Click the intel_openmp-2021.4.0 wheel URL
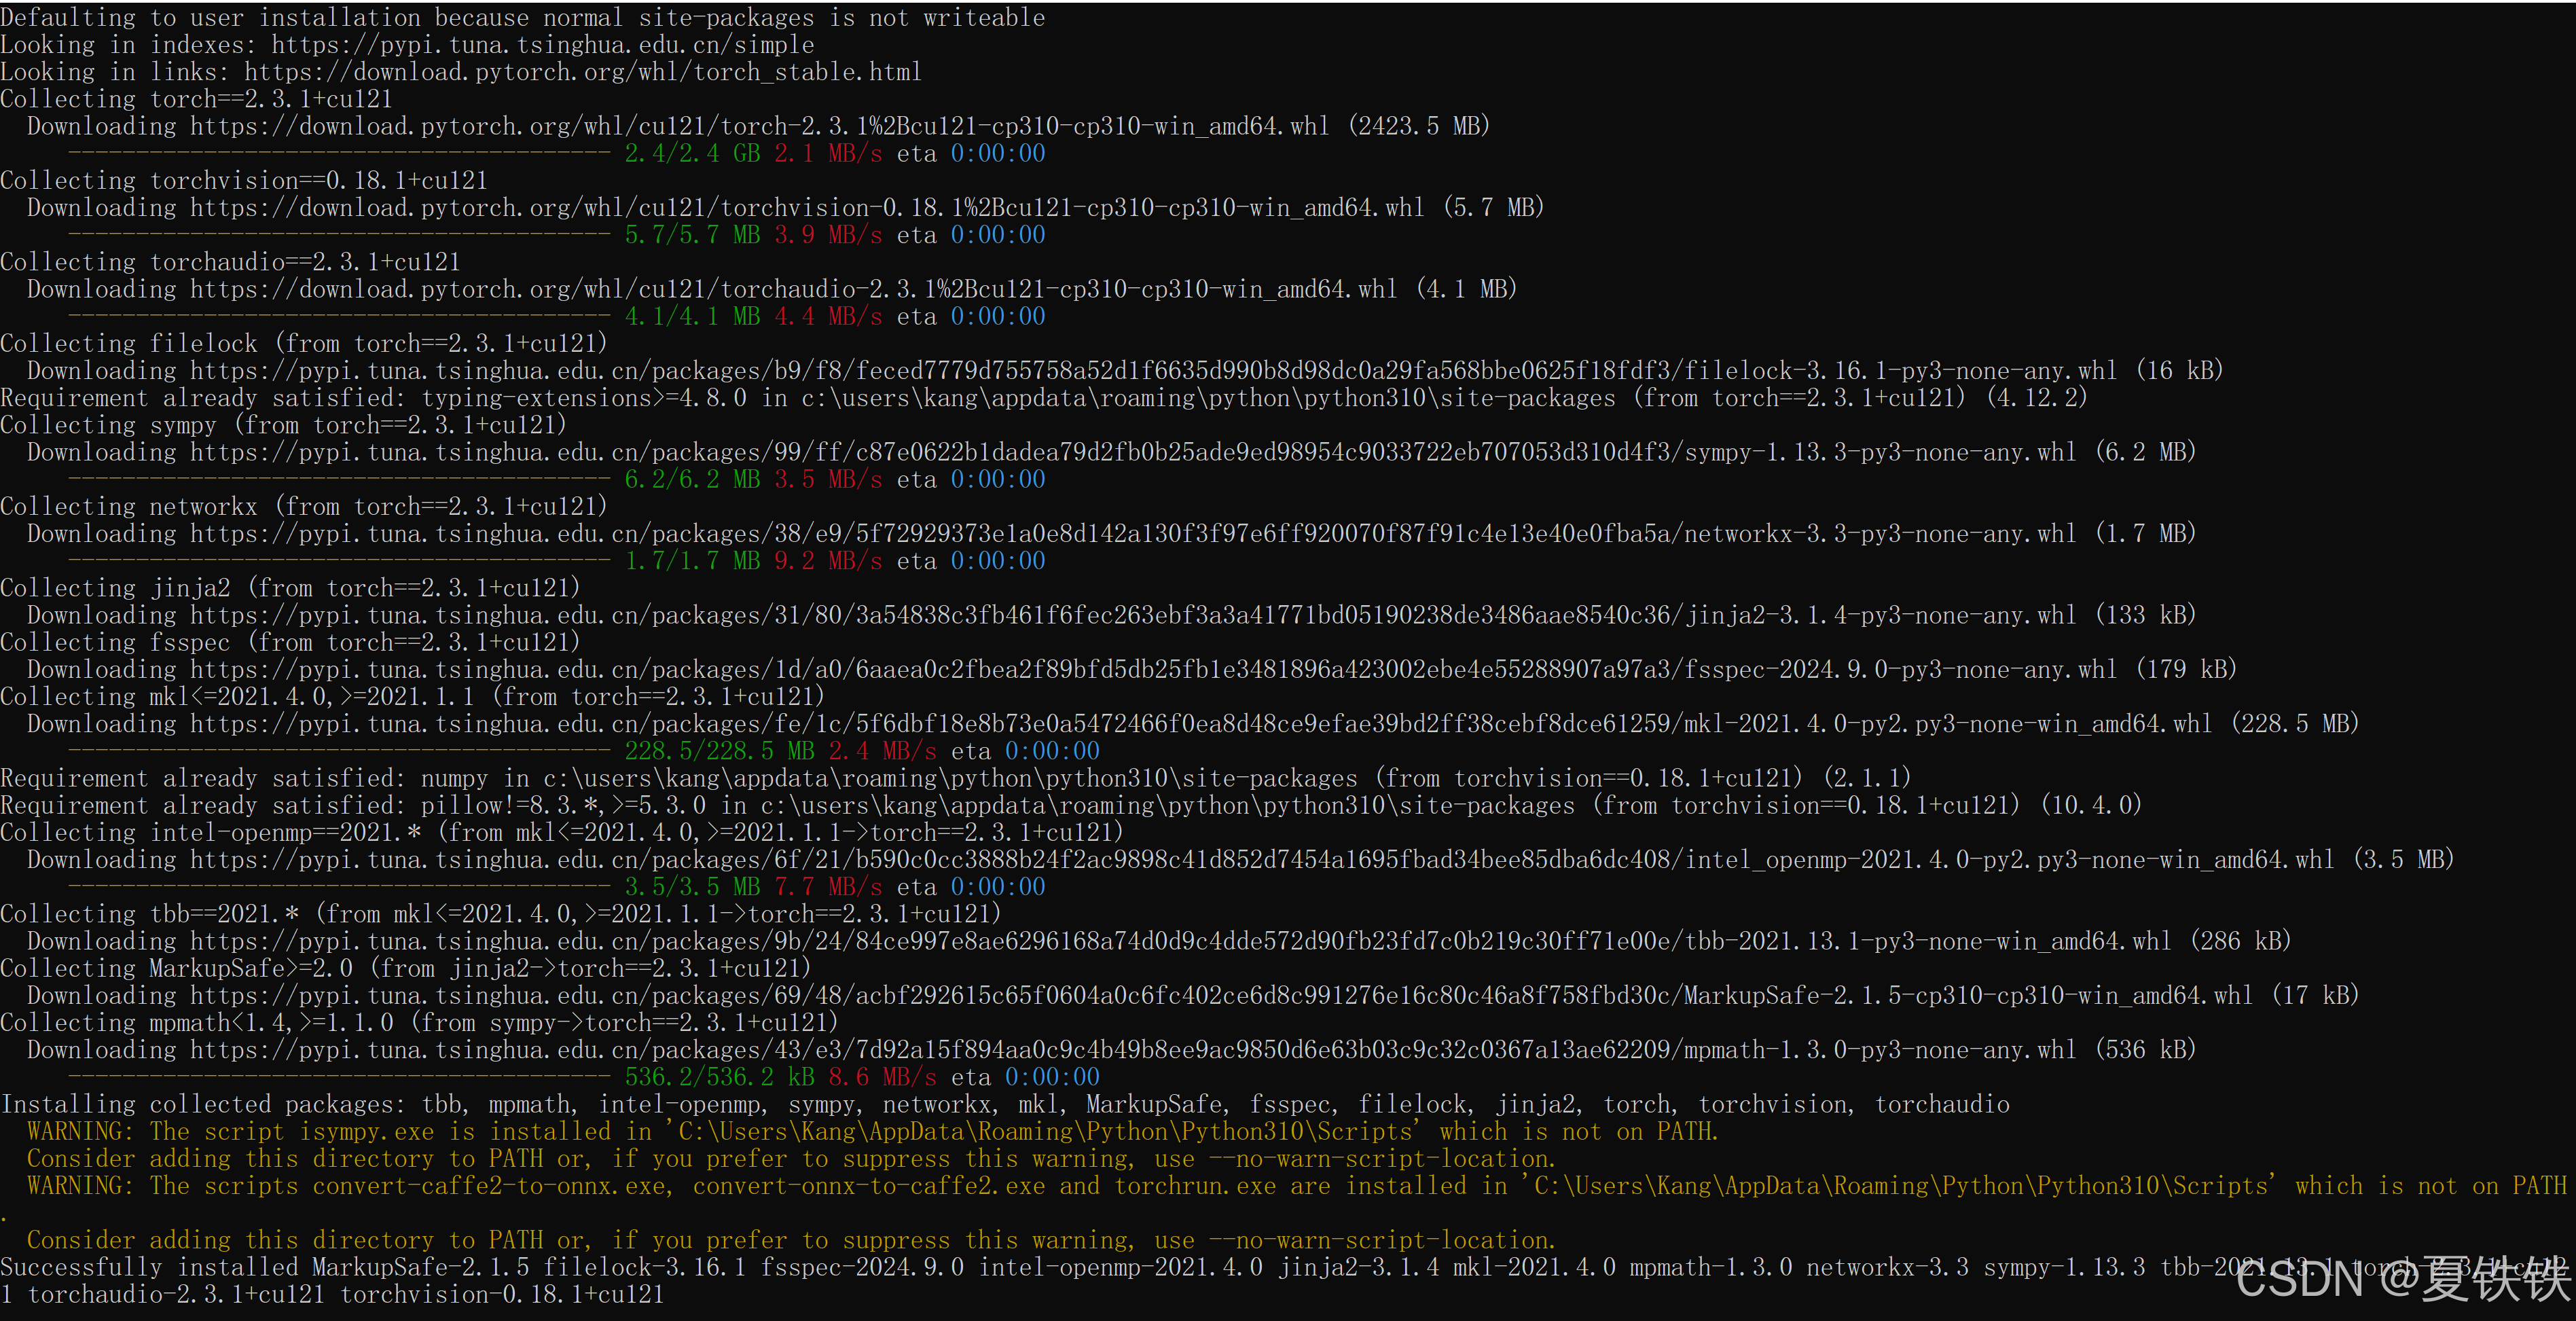The height and width of the screenshot is (1321, 2576). click(1262, 860)
